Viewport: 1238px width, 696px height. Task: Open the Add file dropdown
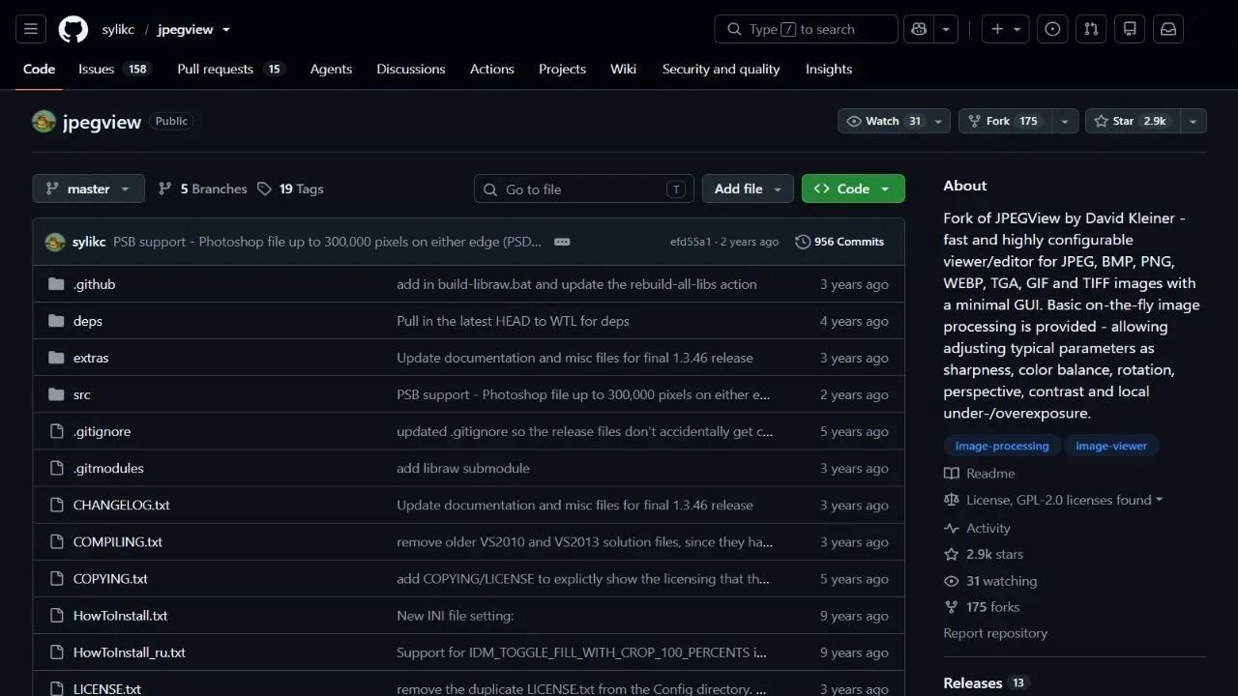(x=748, y=188)
